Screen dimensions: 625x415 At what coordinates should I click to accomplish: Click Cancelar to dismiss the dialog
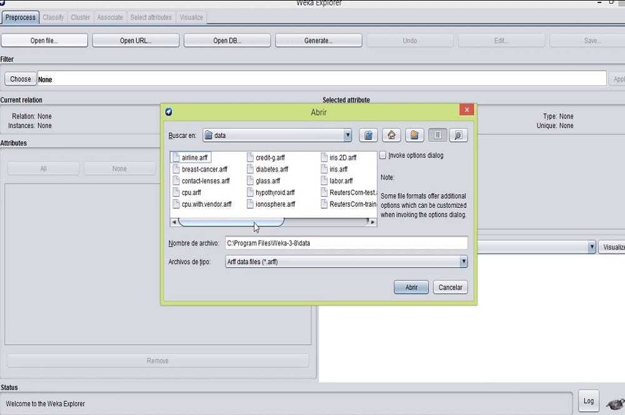pyautogui.click(x=450, y=287)
